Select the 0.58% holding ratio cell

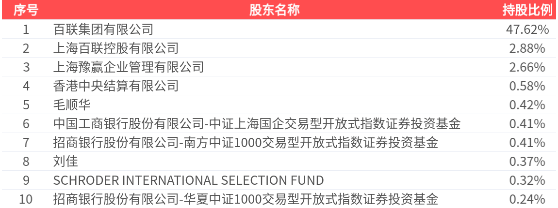(527, 86)
